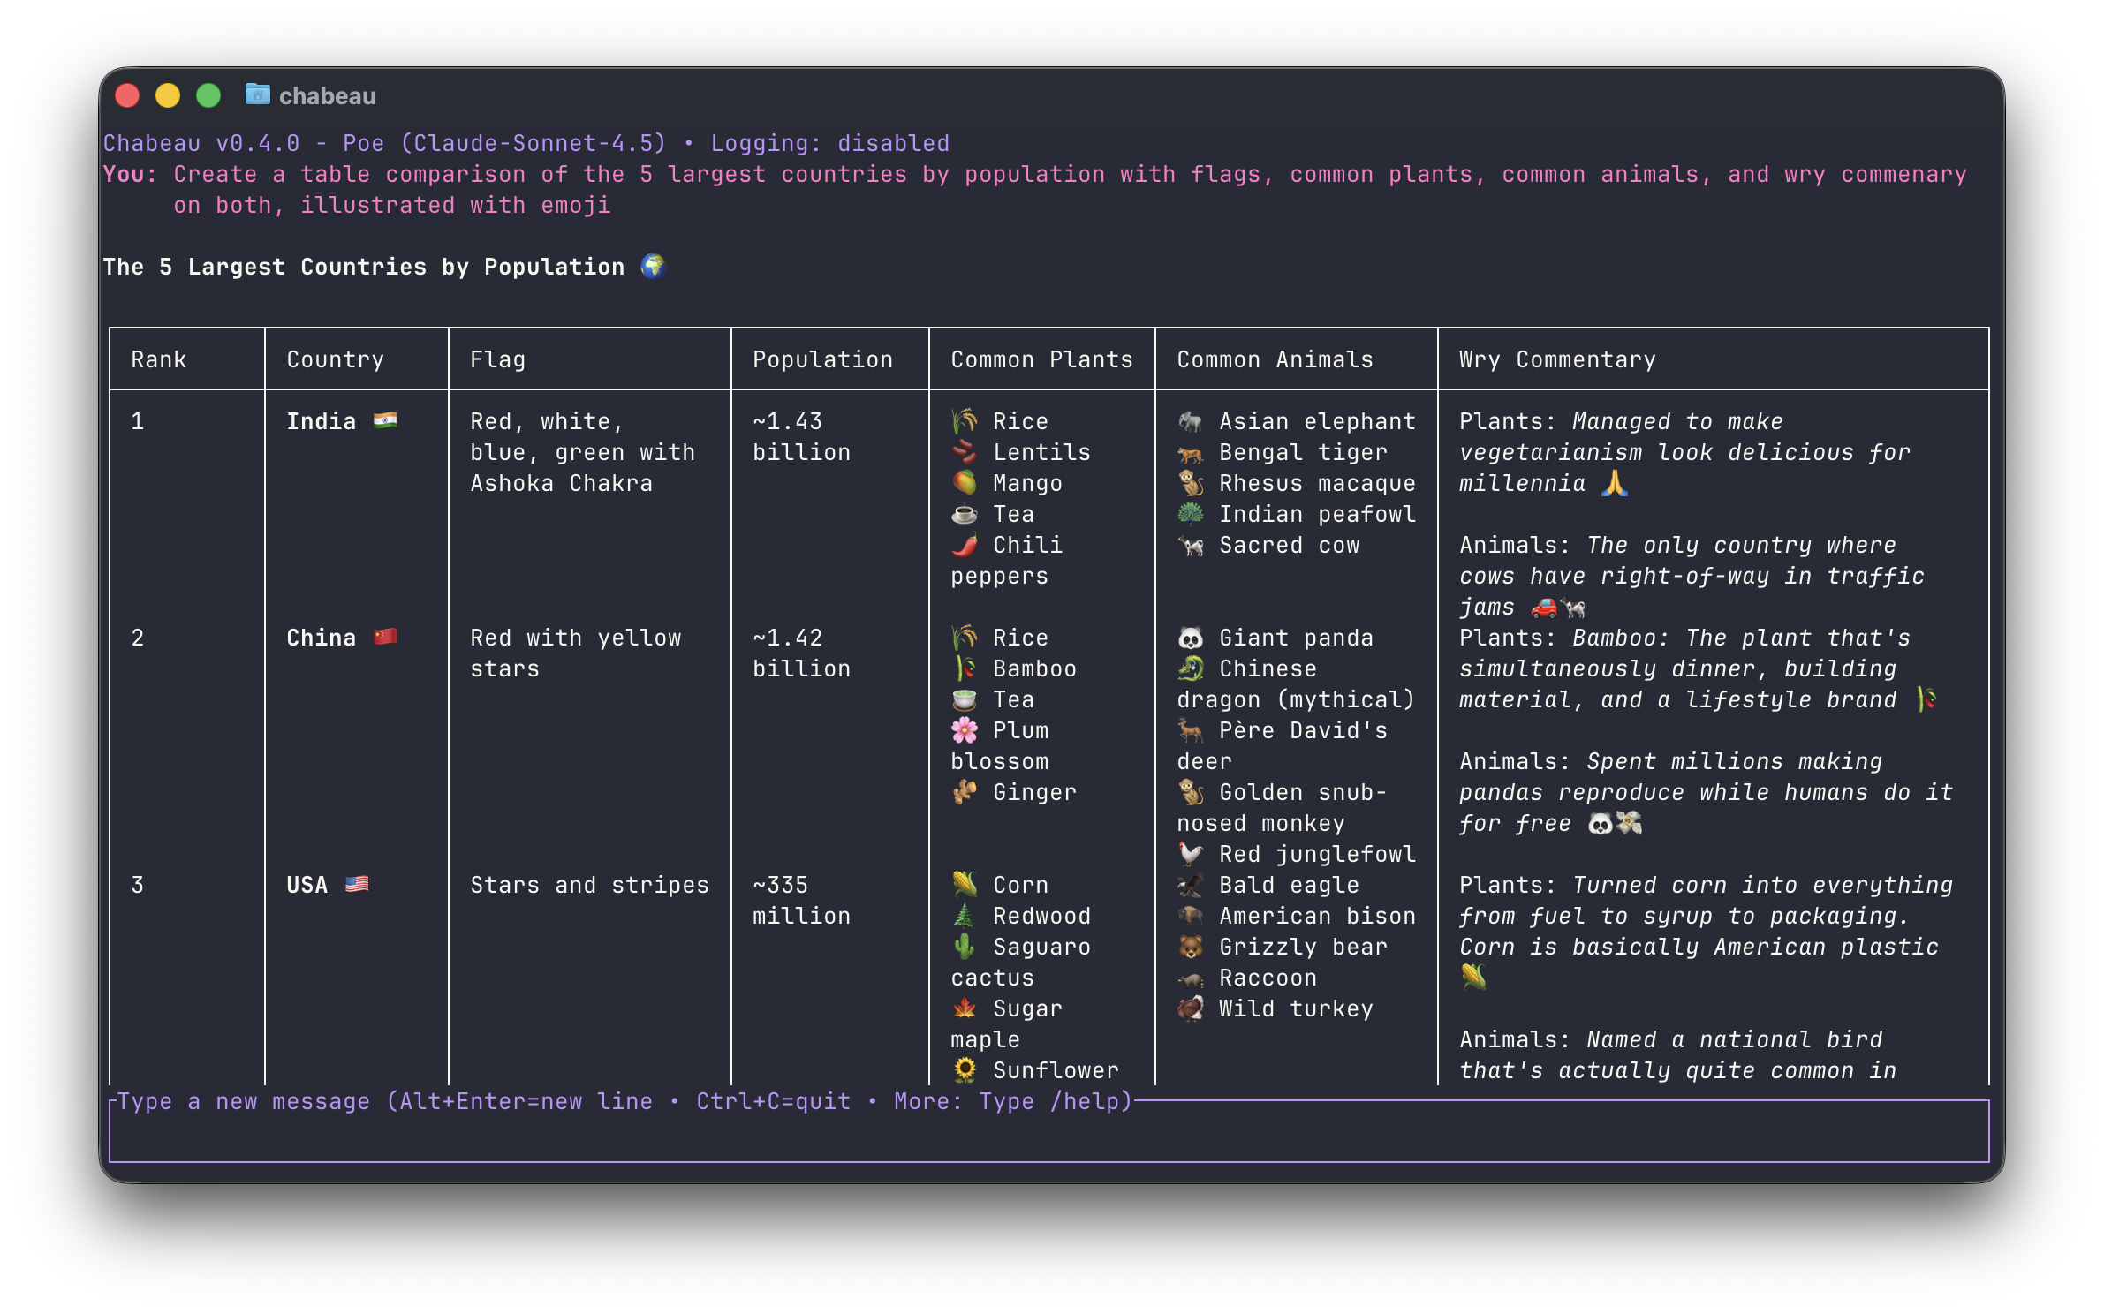The width and height of the screenshot is (2104, 1314).
Task: Click the Grizzly bear emoji
Action: pos(1191,947)
